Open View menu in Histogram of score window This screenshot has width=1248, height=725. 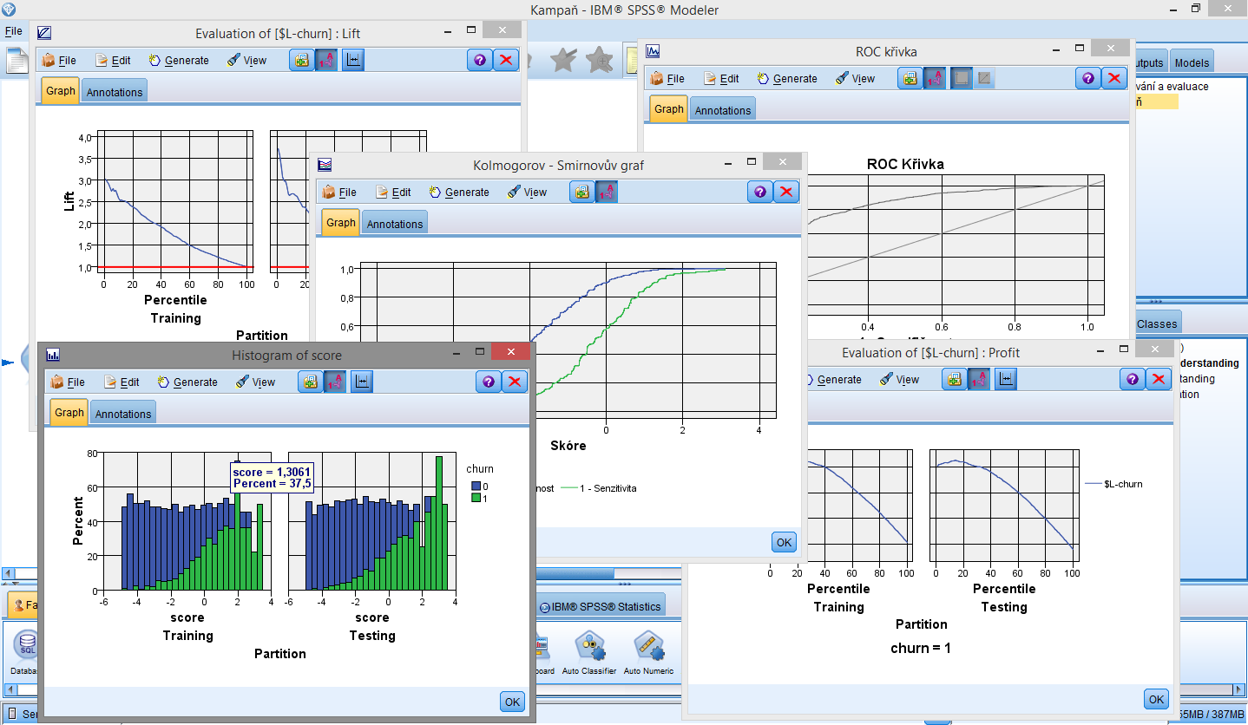pos(255,382)
